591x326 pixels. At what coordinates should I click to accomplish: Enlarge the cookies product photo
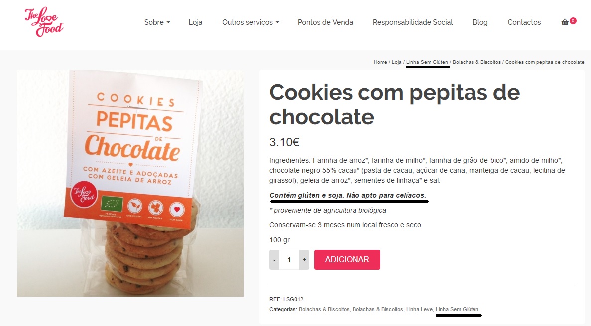click(x=130, y=183)
